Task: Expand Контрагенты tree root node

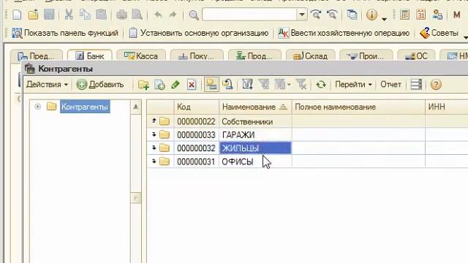Action: (x=37, y=107)
